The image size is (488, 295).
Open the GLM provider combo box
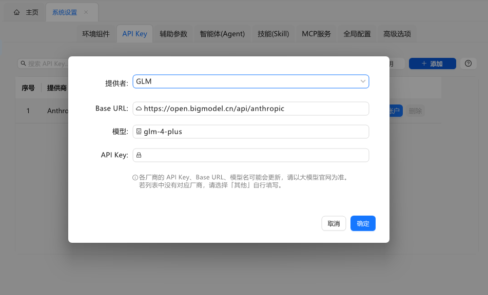(246, 81)
